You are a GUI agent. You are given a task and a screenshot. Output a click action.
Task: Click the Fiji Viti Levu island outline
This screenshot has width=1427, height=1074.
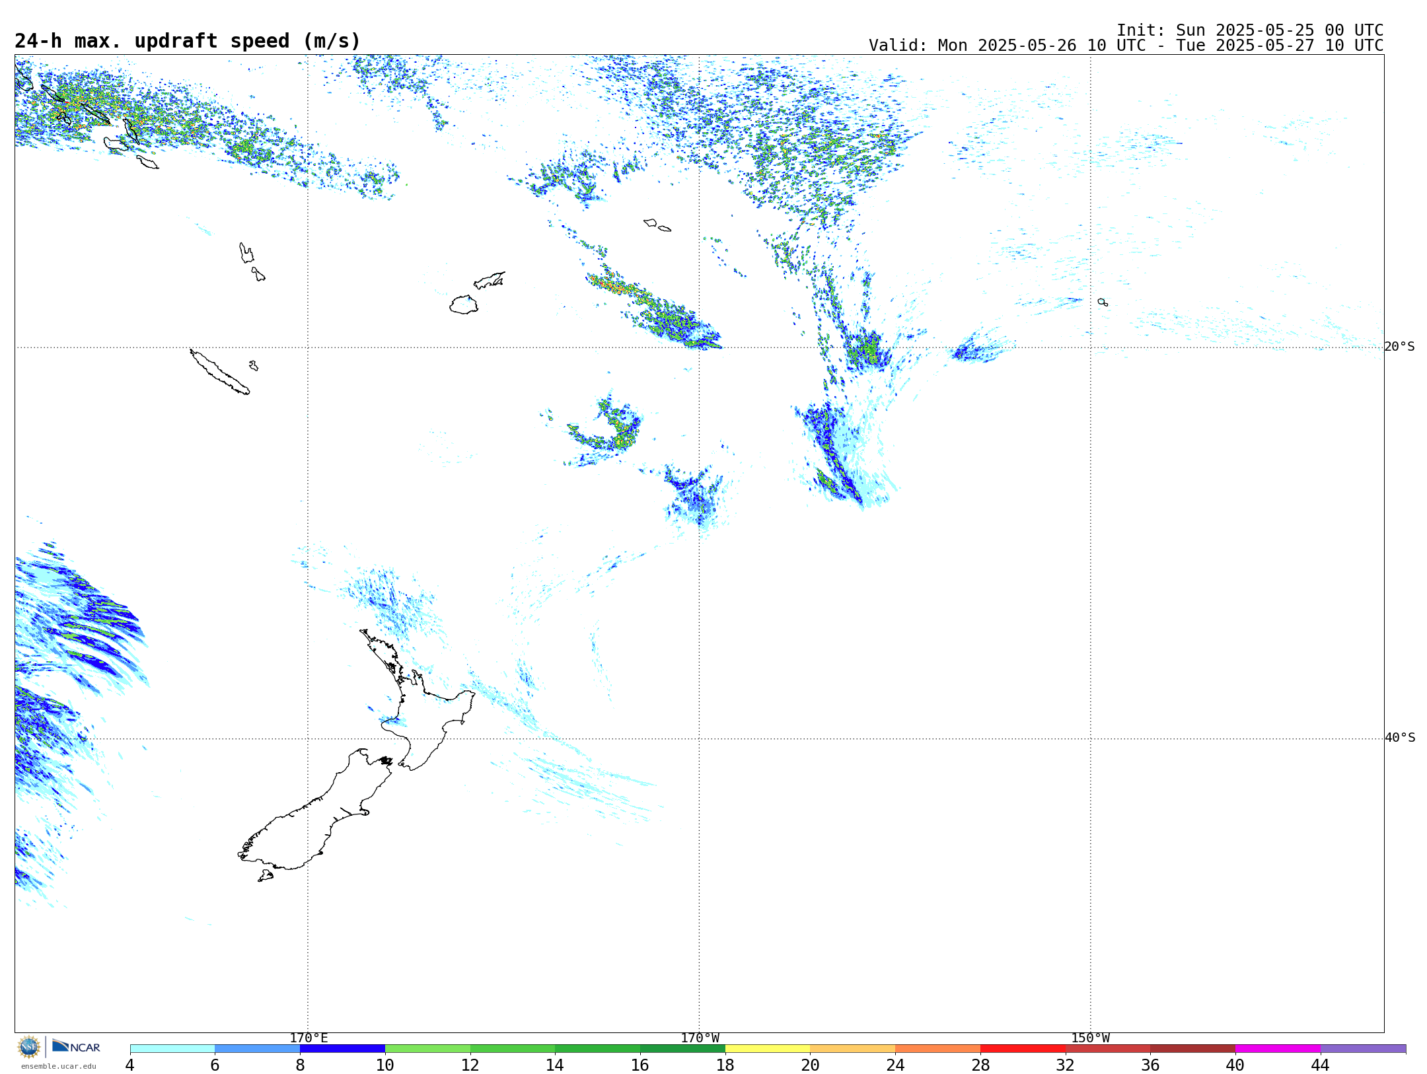(x=464, y=304)
